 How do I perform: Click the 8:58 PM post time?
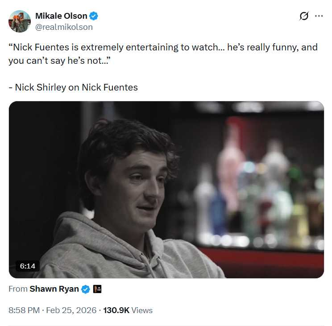pos(24,310)
